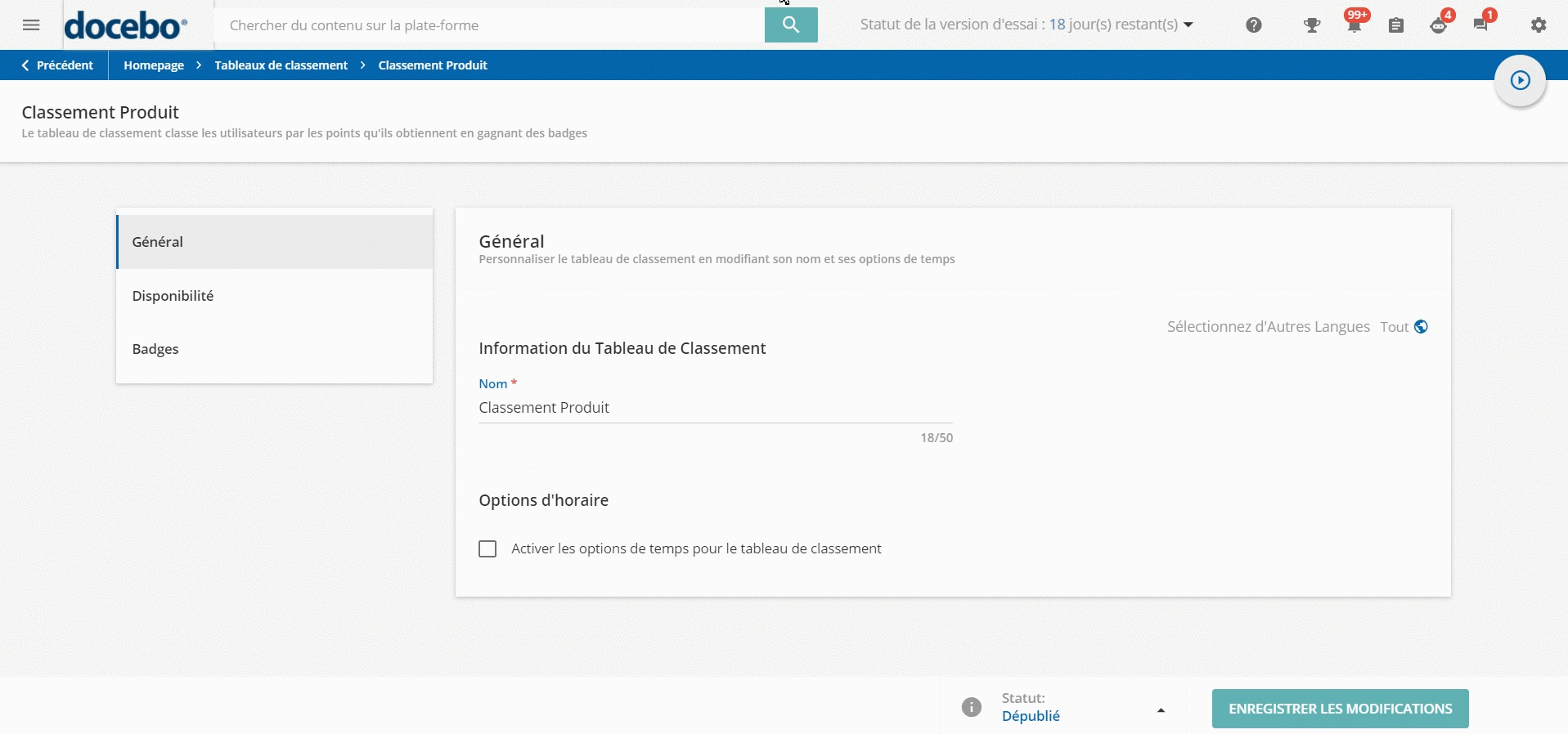Open the gamification trophy icon
Screen dimensions: 1568x734
[1312, 25]
